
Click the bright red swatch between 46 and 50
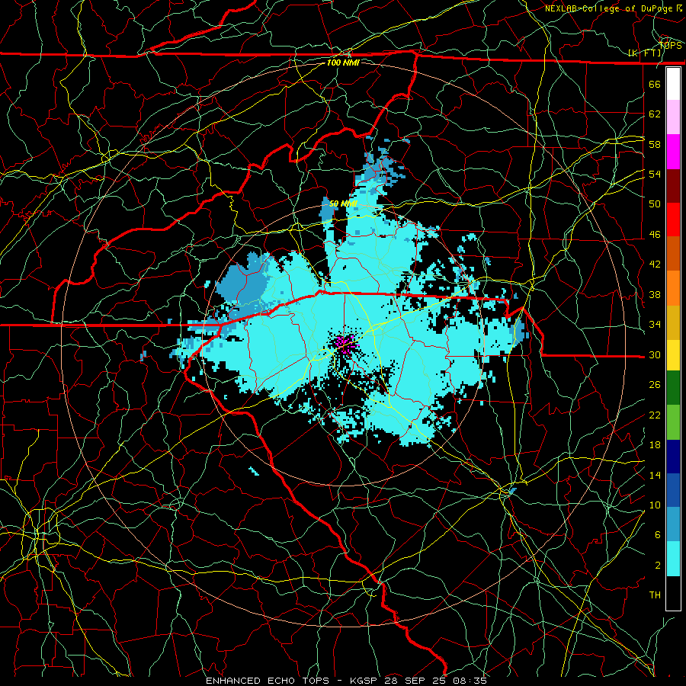(x=673, y=220)
